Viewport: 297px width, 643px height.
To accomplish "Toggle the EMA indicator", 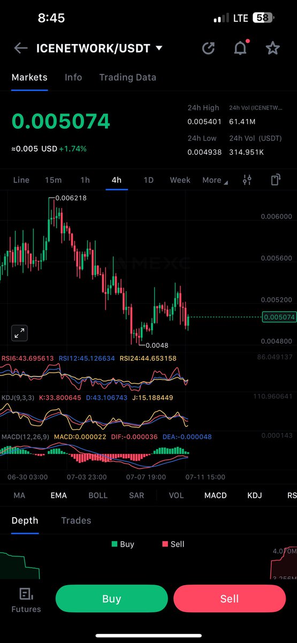I will coord(58,495).
